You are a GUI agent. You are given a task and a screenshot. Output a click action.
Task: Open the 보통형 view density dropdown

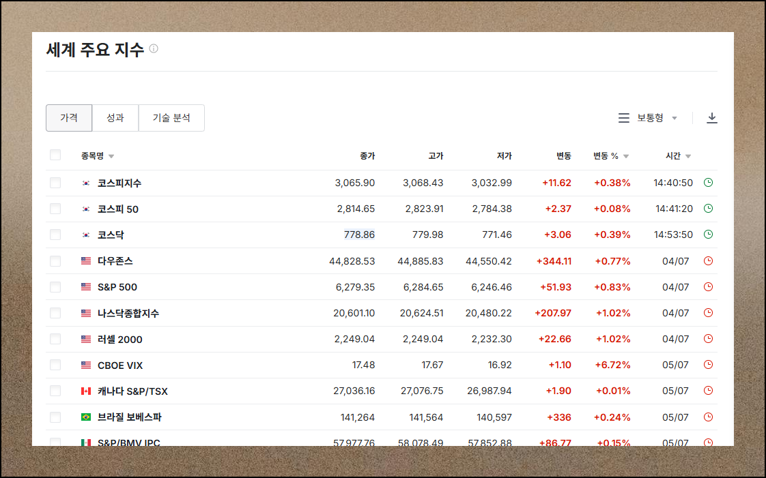[x=657, y=117]
